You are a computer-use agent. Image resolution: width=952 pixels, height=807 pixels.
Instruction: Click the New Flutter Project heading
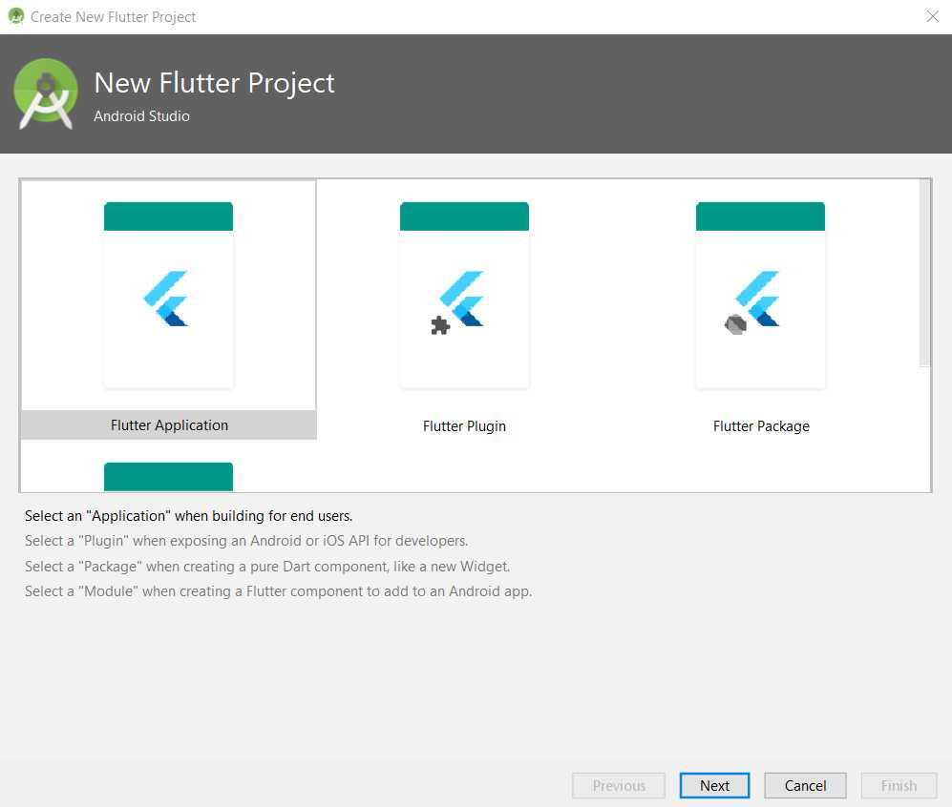pyautogui.click(x=213, y=83)
